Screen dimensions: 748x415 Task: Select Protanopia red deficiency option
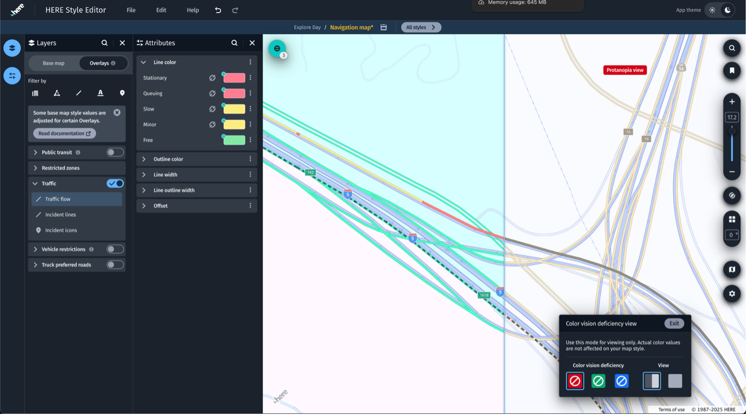[576, 382]
